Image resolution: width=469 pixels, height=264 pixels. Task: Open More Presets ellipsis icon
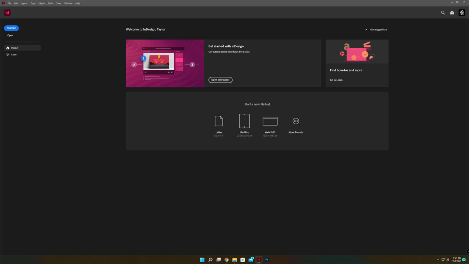[x=296, y=121]
